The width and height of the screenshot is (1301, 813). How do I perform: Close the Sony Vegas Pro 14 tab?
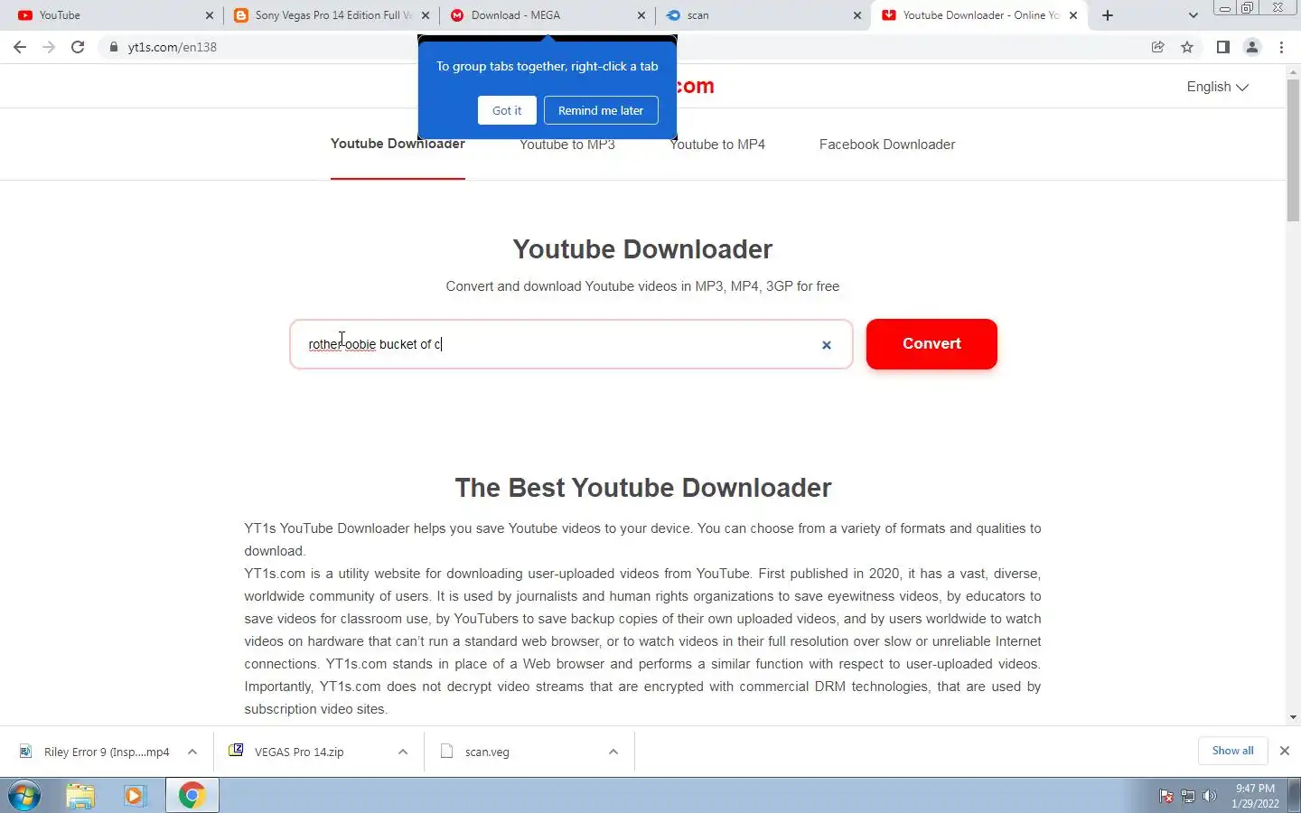(426, 15)
